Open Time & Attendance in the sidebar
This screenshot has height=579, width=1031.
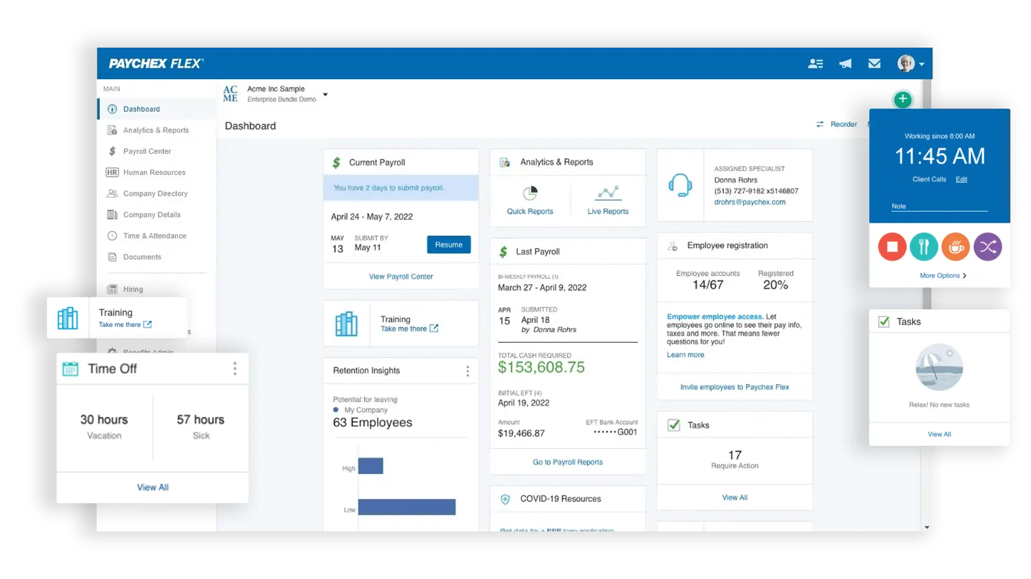[x=155, y=236]
